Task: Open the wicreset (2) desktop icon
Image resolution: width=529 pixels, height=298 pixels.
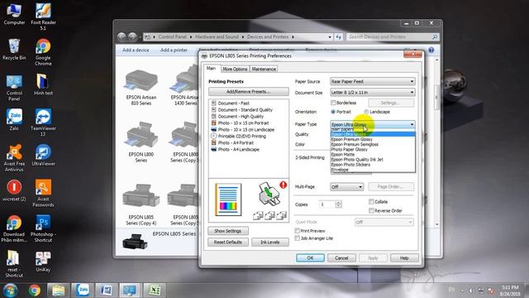Action: [14, 190]
